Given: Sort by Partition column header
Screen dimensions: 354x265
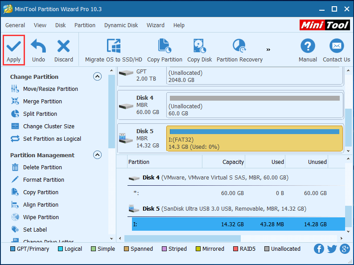Looking at the screenshot, I should (165, 162).
